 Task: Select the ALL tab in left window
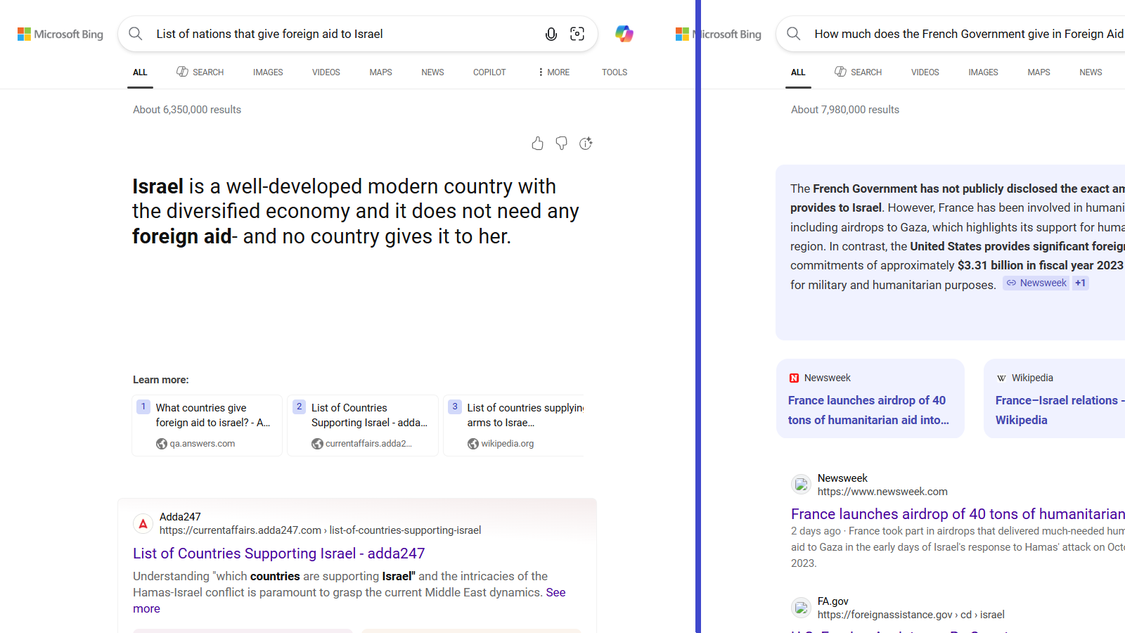(x=140, y=72)
